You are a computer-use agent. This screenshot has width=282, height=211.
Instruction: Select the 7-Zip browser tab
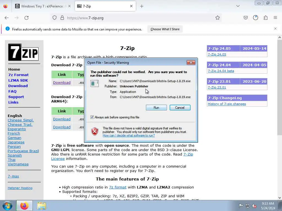pos(105,6)
